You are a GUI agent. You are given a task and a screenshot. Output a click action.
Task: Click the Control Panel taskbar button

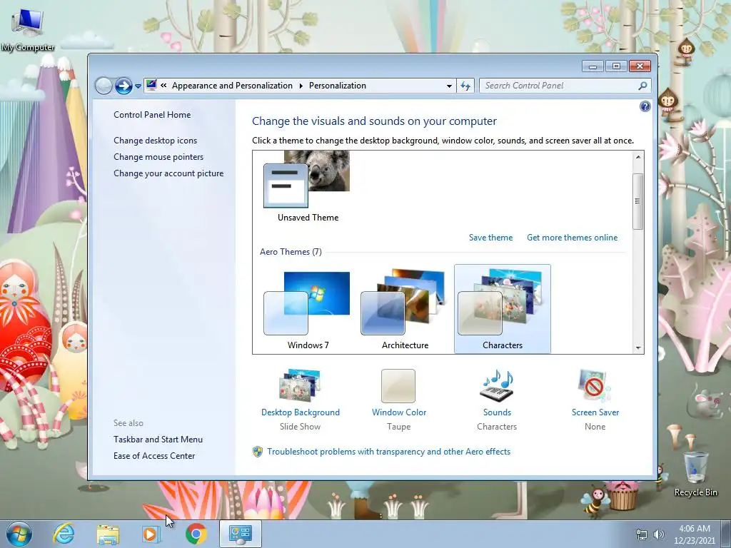click(x=241, y=534)
